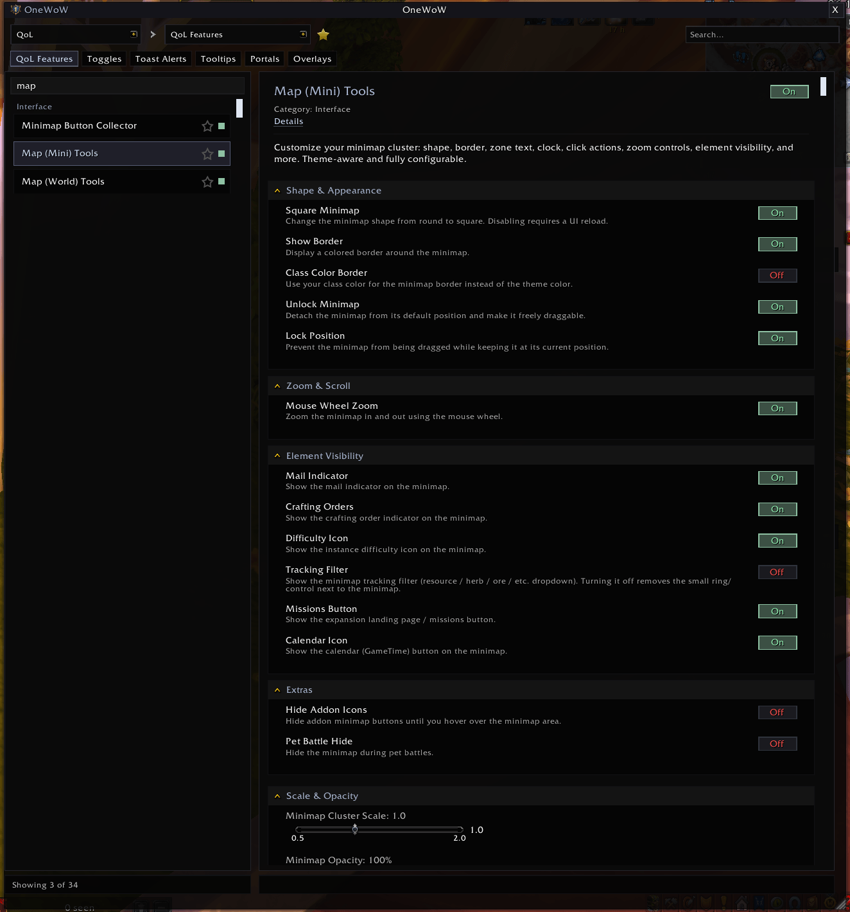This screenshot has width=850, height=912.
Task: Click green status square for Minimap Button Collector
Action: [221, 126]
